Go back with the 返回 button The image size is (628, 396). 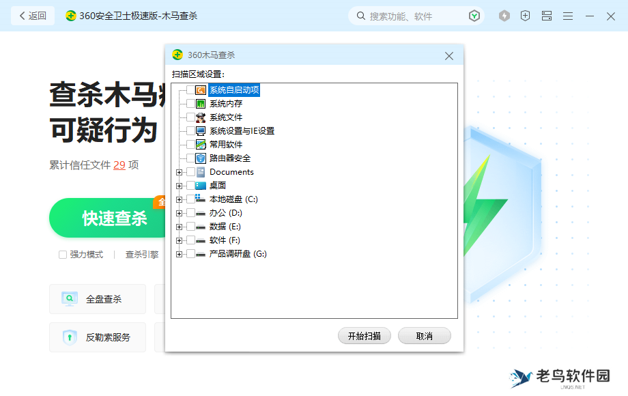(33, 16)
